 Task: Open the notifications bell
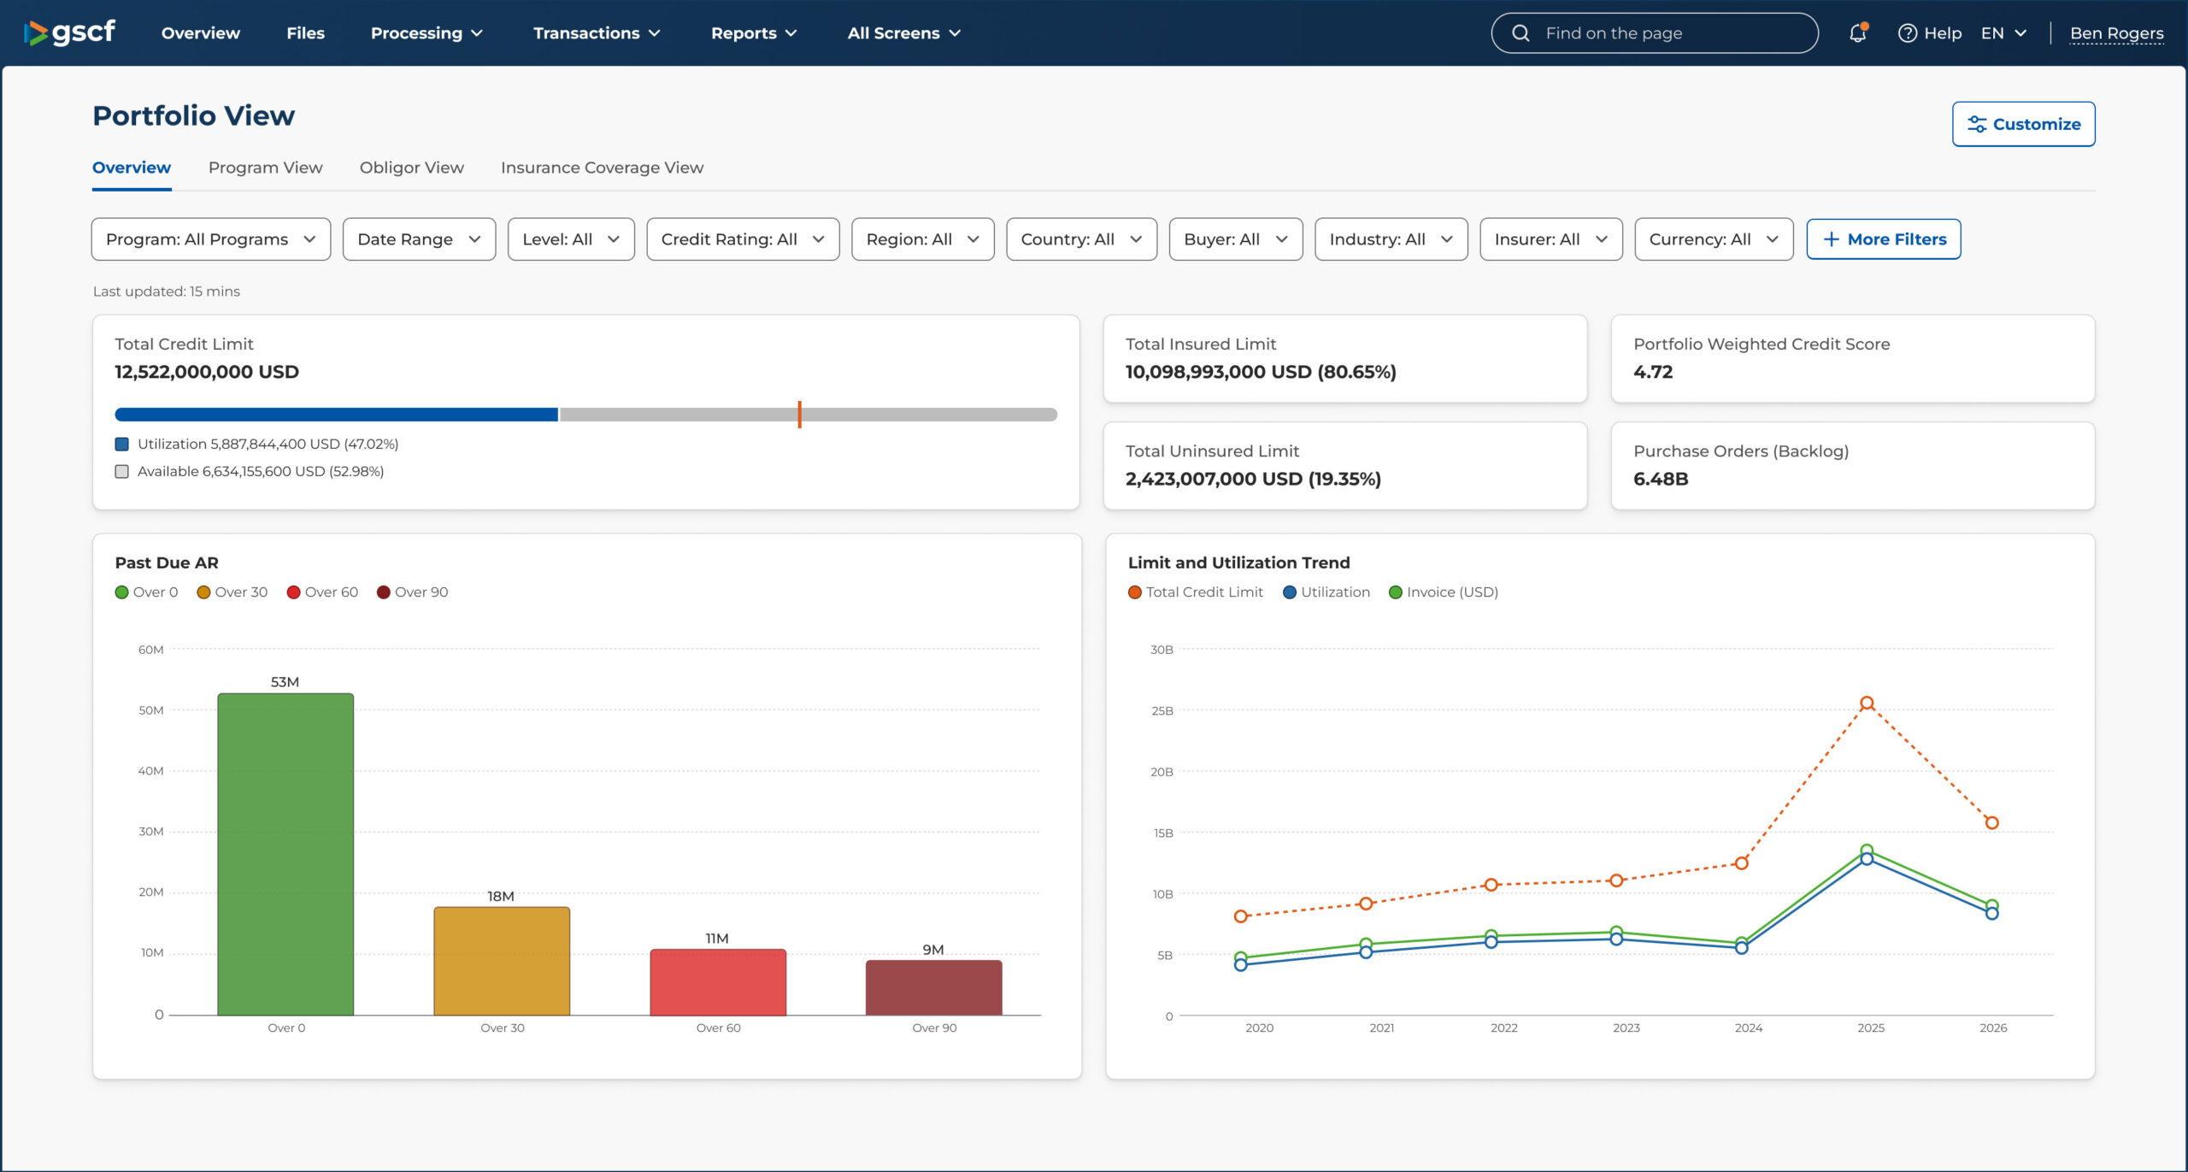pyautogui.click(x=1857, y=33)
